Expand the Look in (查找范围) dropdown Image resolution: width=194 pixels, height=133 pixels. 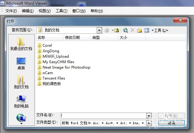click(x=99, y=30)
